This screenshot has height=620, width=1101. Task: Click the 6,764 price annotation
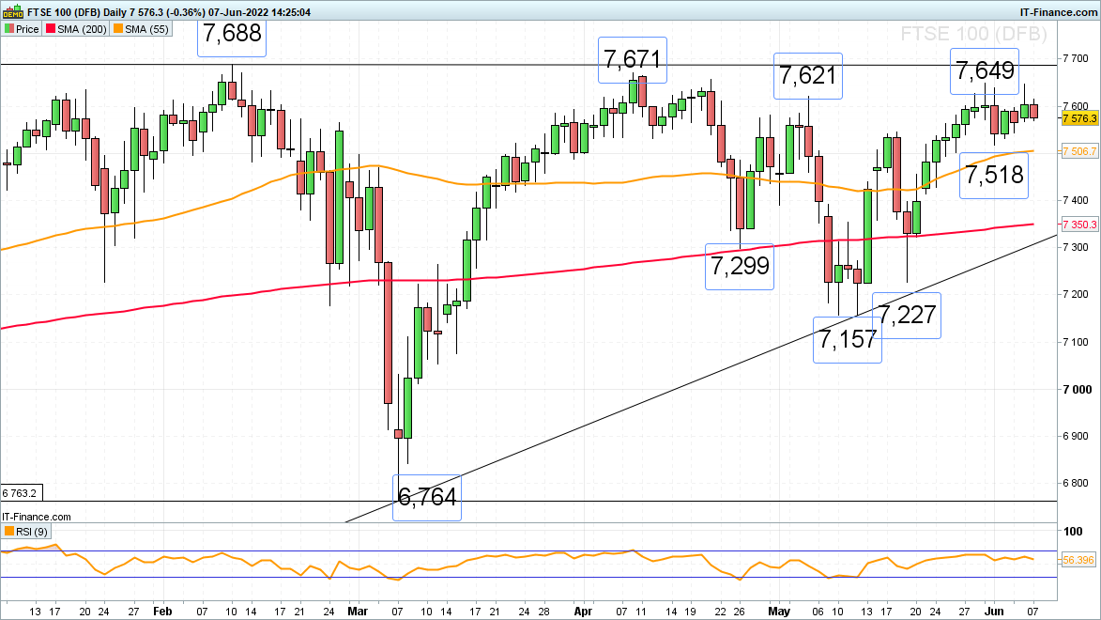(427, 498)
